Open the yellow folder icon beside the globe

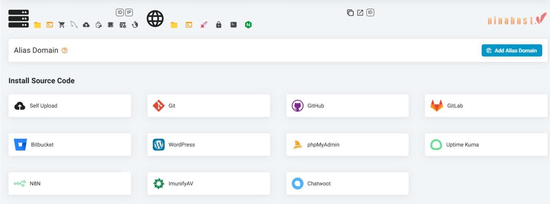tap(174, 25)
